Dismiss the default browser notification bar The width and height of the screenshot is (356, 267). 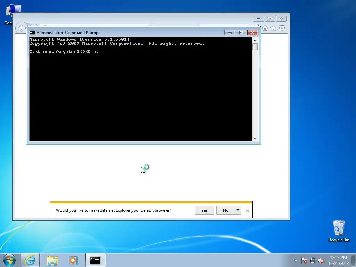tap(248, 211)
